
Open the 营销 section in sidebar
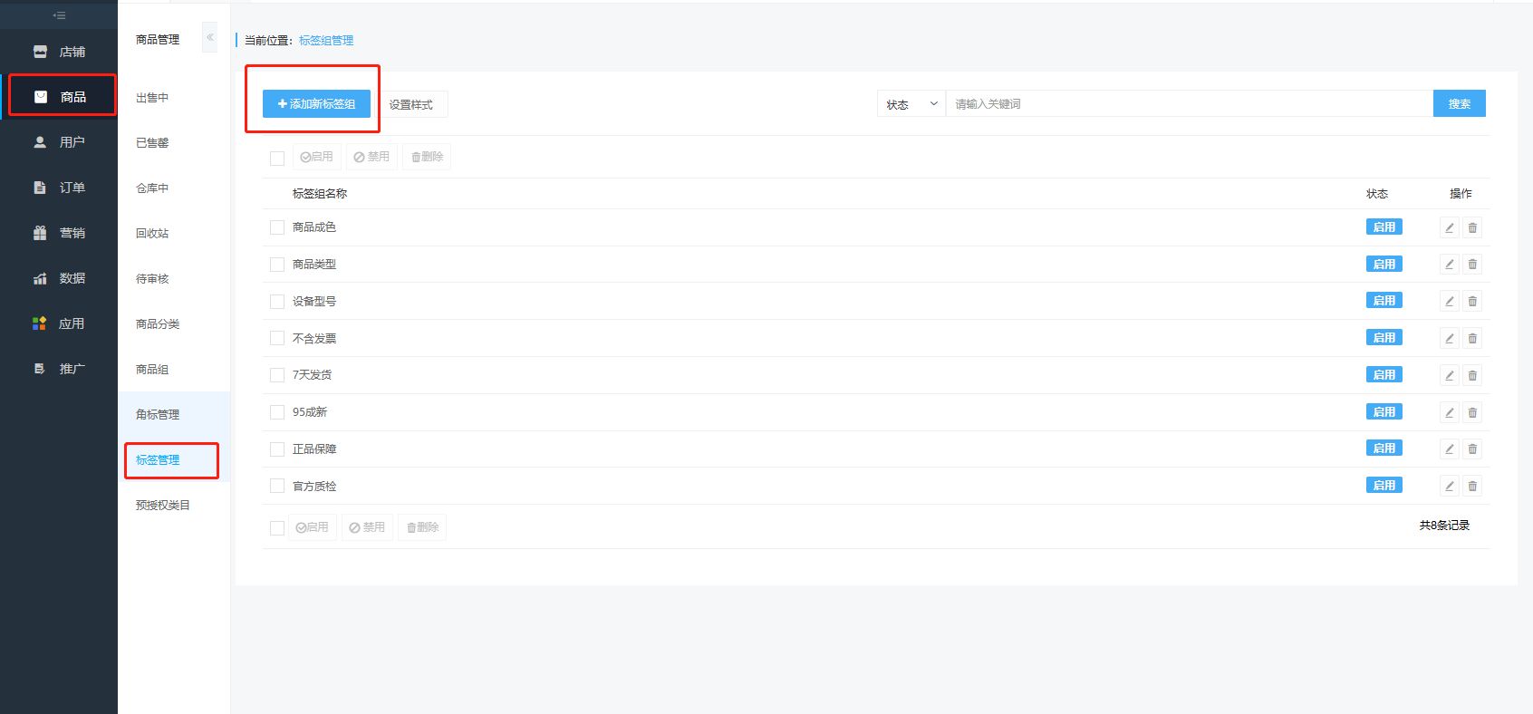click(x=59, y=233)
